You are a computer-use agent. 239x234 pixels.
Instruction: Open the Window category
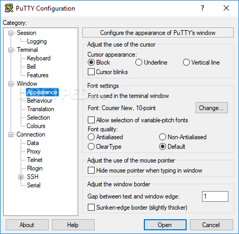(27, 84)
